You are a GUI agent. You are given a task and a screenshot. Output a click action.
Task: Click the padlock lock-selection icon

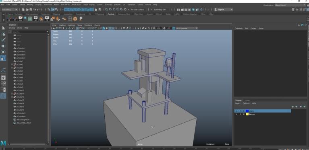pos(96,9)
